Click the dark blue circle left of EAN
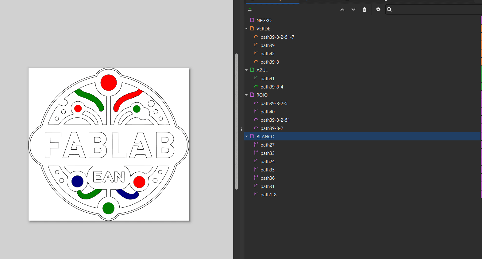Image resolution: width=482 pixels, height=259 pixels. (x=77, y=181)
